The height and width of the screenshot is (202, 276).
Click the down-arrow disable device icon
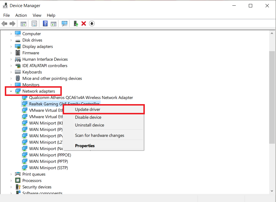[92, 24]
